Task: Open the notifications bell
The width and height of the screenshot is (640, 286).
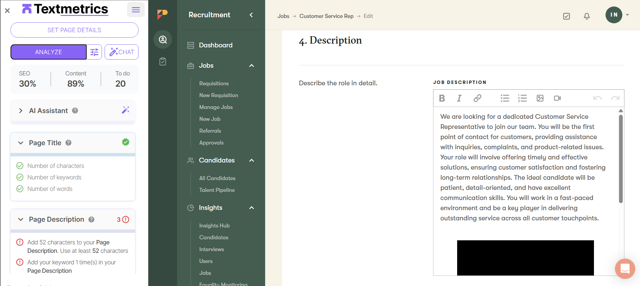Action: coord(587,16)
